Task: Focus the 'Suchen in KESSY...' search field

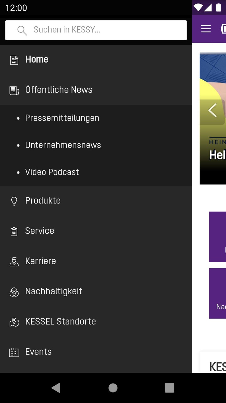Action: [104, 30]
